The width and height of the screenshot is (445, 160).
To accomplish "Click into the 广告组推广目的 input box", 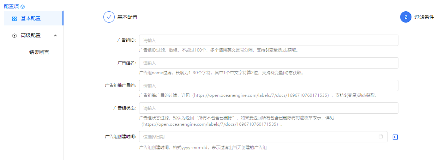I will (269, 85).
